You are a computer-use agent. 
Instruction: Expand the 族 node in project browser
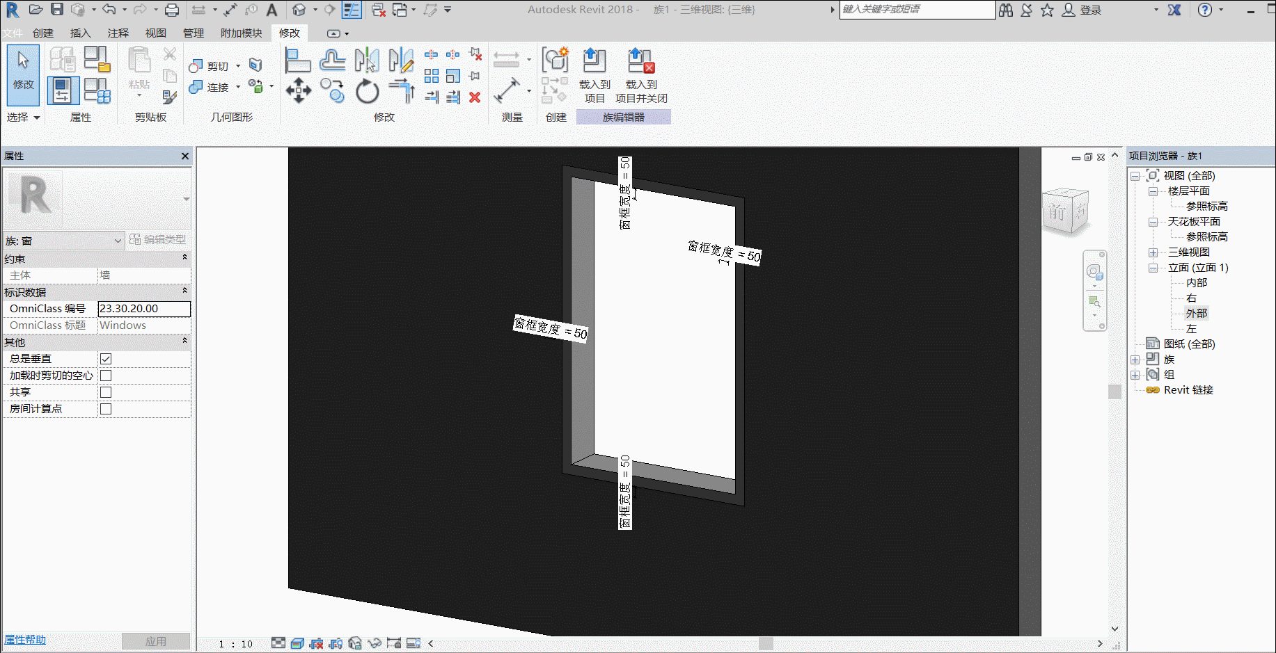click(x=1135, y=360)
